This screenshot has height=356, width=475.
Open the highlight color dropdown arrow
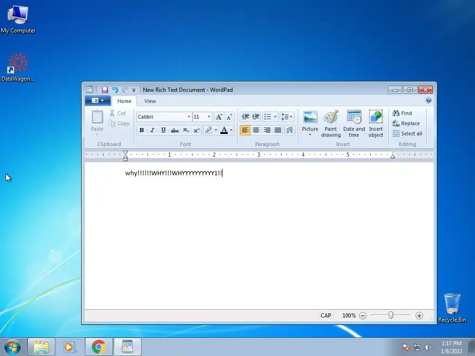point(216,130)
